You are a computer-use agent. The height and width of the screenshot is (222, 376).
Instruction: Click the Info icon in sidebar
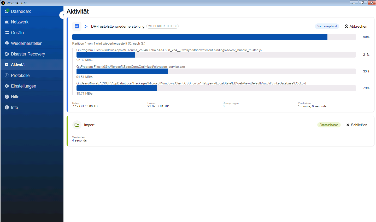(x=7, y=107)
